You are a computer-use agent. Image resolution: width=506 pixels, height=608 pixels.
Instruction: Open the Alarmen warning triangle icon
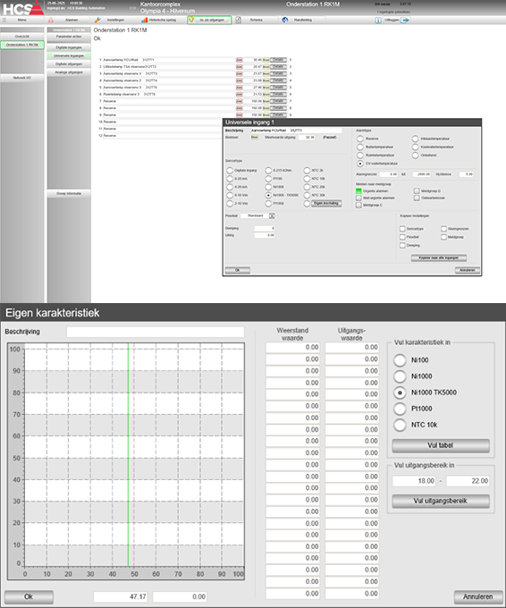tap(51, 20)
